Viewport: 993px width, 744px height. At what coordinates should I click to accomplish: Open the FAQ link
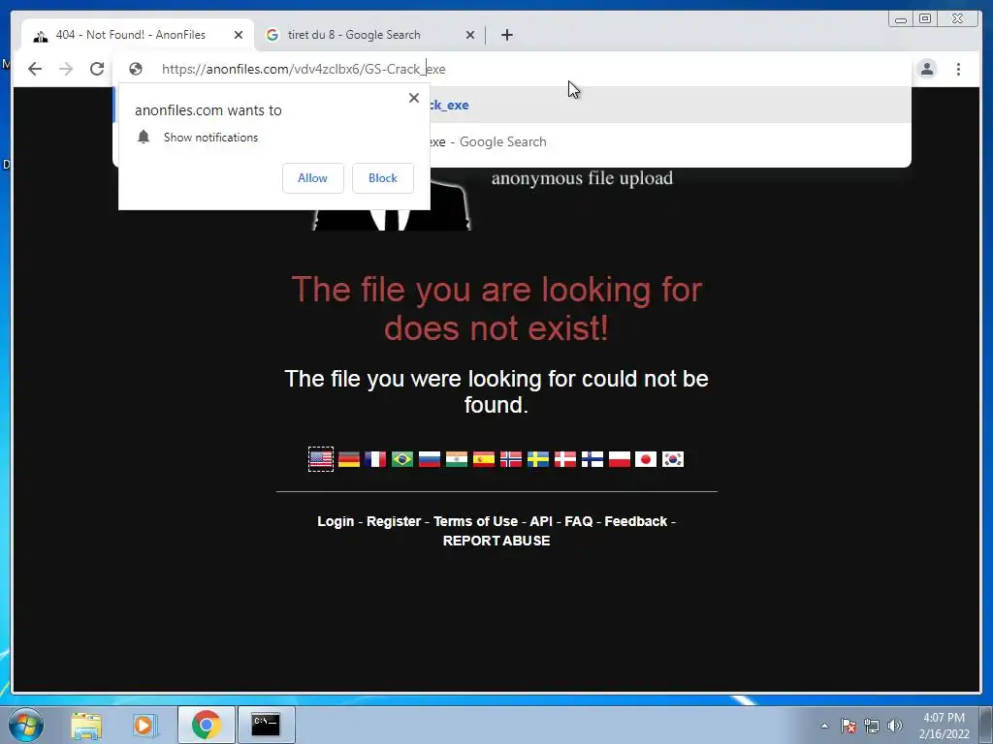pyautogui.click(x=578, y=521)
